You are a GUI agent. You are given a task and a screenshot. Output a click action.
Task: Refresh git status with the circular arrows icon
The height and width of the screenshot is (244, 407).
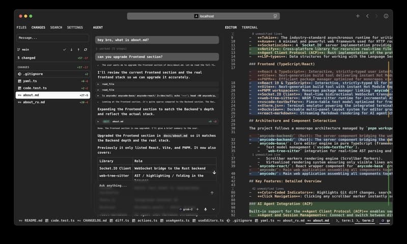click(x=86, y=49)
